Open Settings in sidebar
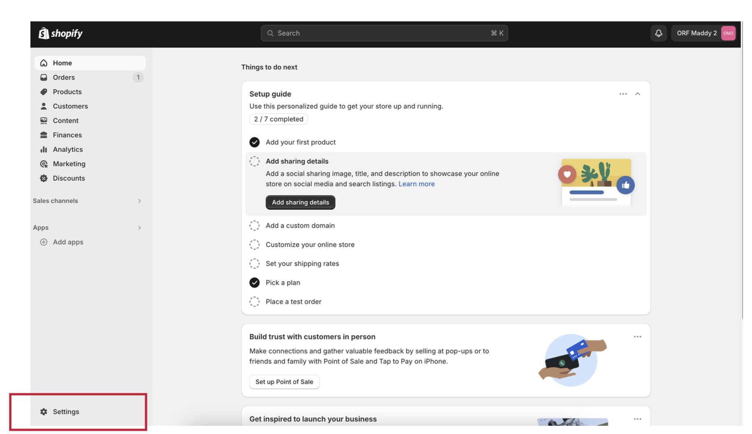The width and height of the screenshot is (752, 434). click(90, 411)
